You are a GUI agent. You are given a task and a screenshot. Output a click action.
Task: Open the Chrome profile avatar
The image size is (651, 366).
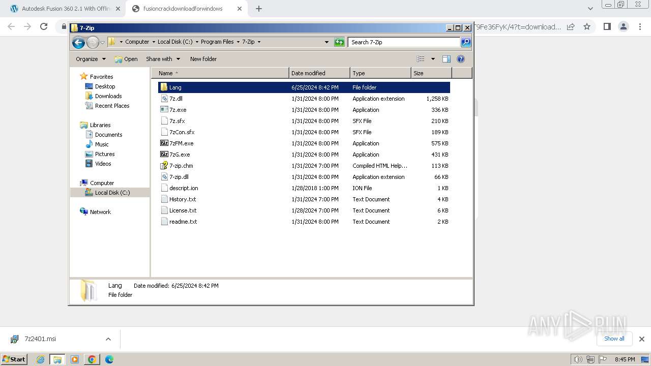(624, 26)
